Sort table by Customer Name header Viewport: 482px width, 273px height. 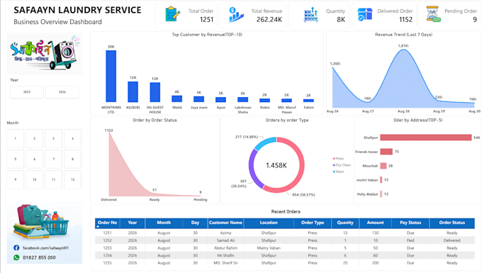tap(225, 223)
